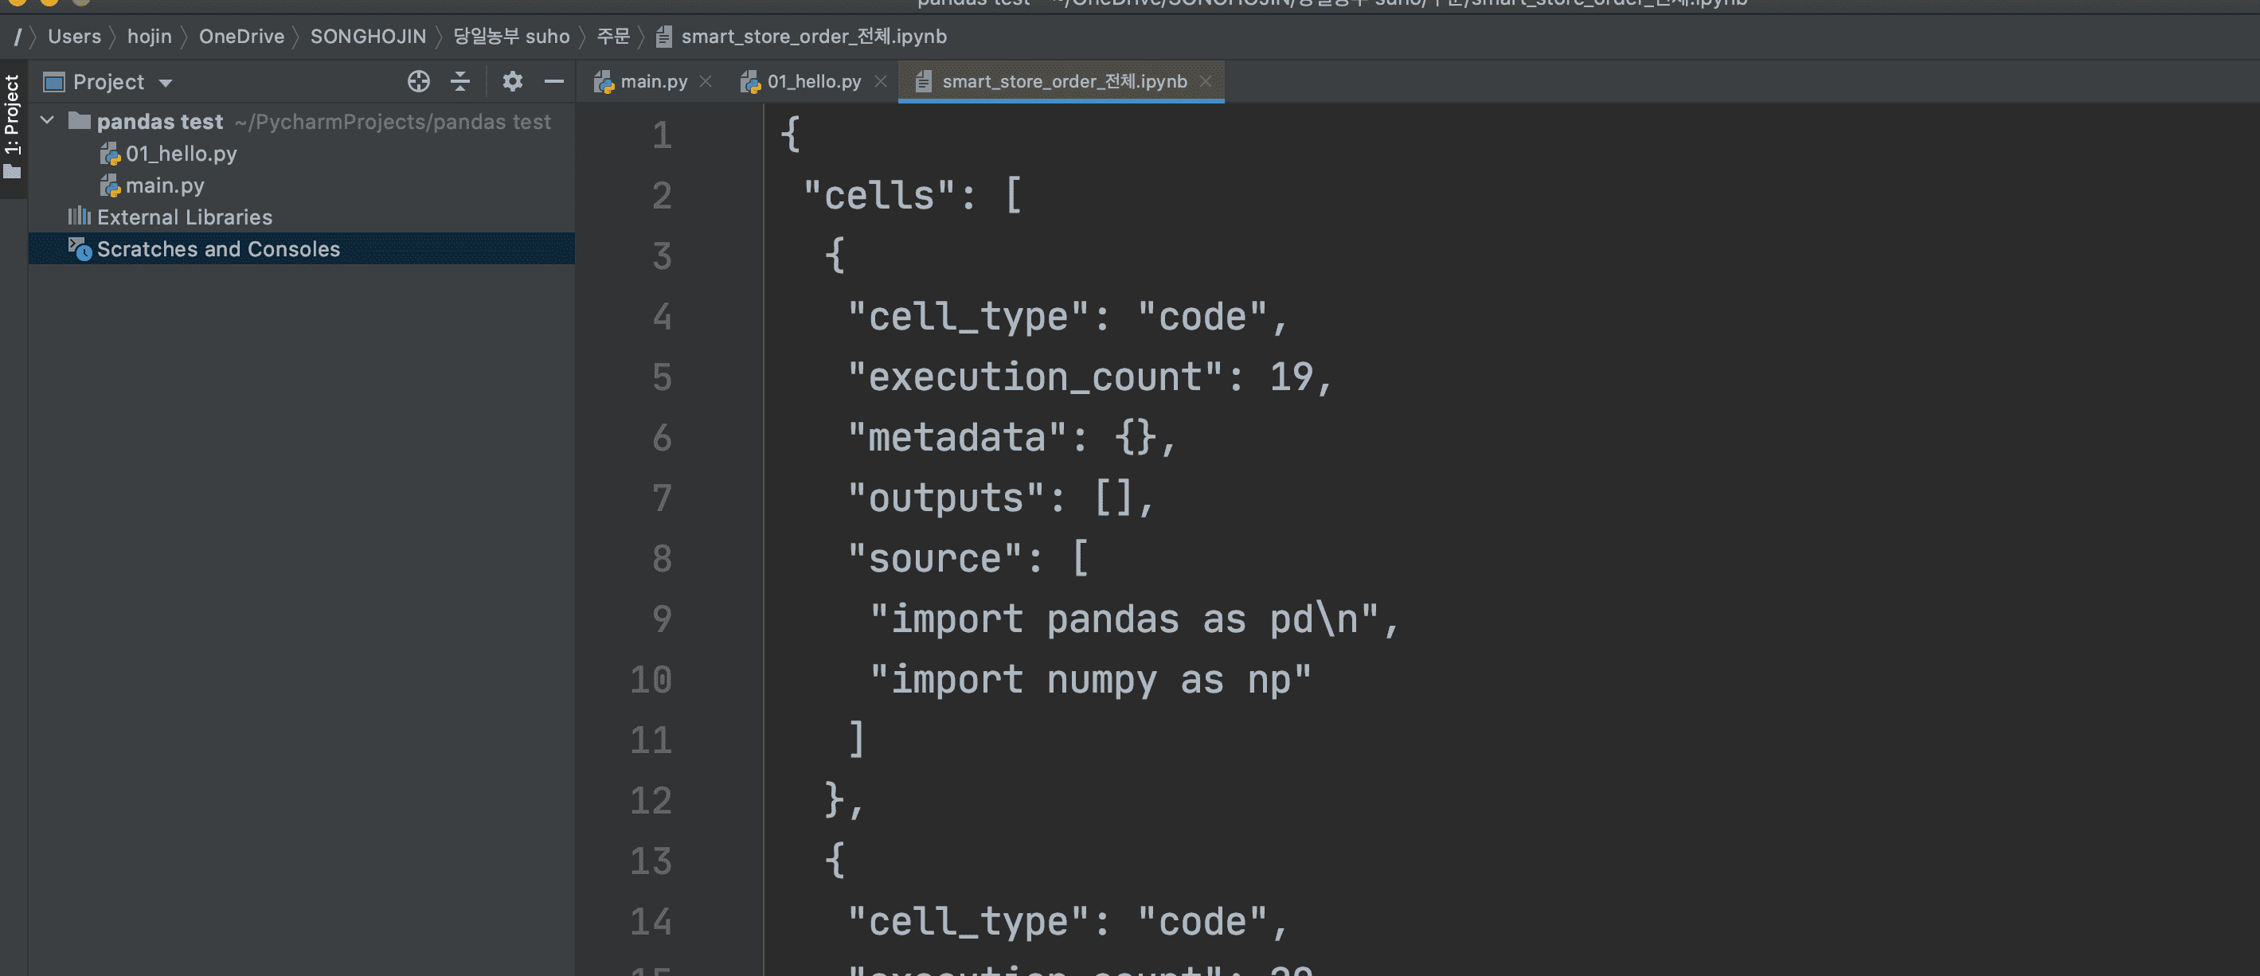Screen dimensions: 2260x976
Task: Click the External Libraries icon
Action: click(x=79, y=217)
